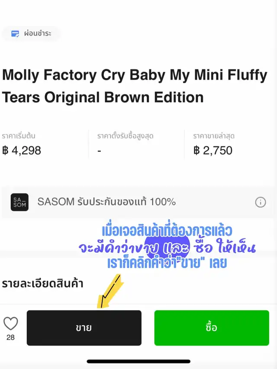
Task: Tap the รายละเอียดสินค้า section heading
Action: click(43, 284)
